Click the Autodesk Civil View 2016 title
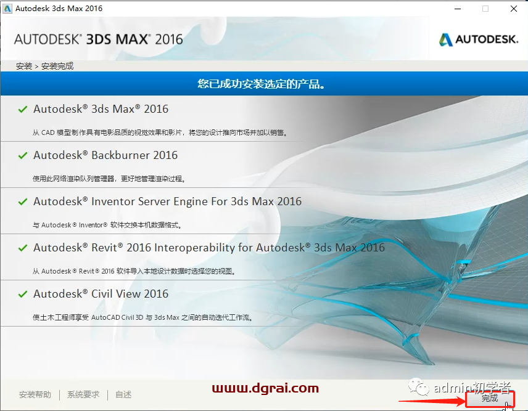The width and height of the screenshot is (528, 411). [x=101, y=294]
